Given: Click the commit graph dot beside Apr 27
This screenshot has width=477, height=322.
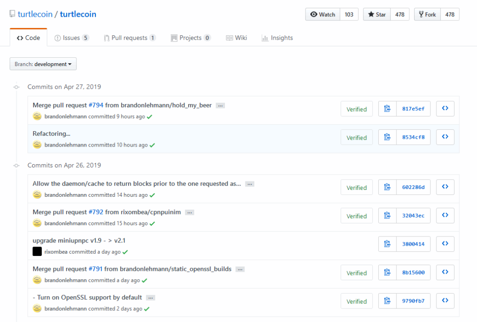Looking at the screenshot, I should [16, 87].
